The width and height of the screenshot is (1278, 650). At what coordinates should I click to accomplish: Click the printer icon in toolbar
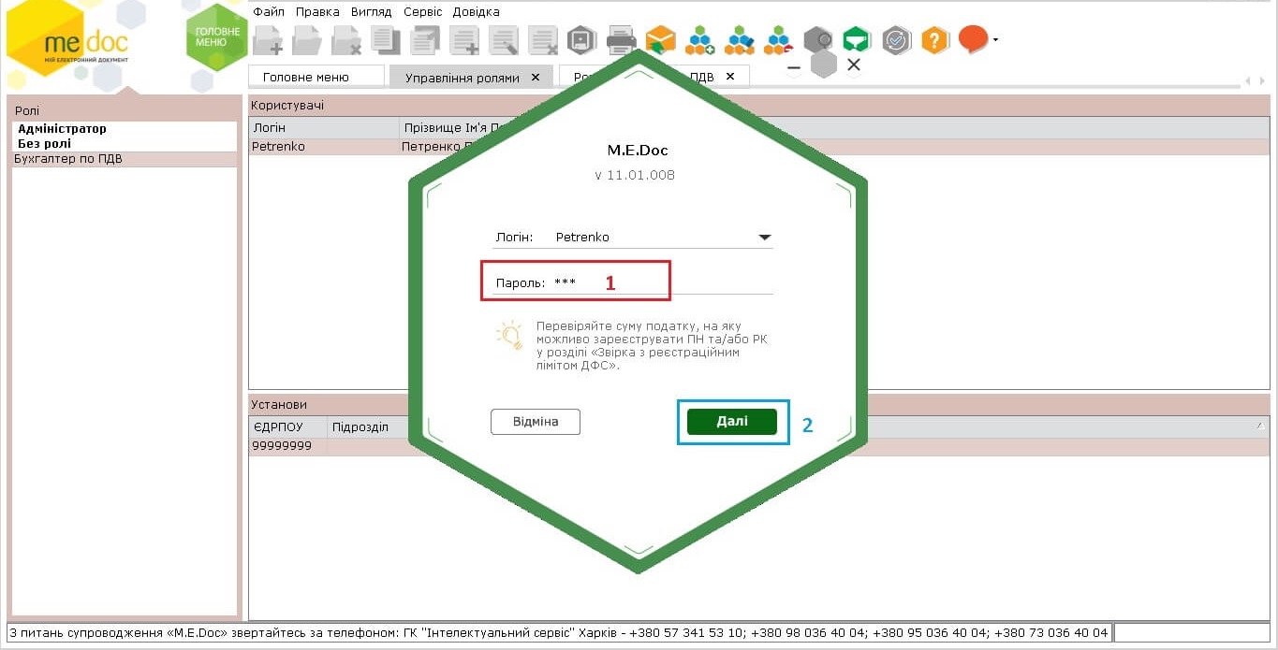(x=621, y=40)
